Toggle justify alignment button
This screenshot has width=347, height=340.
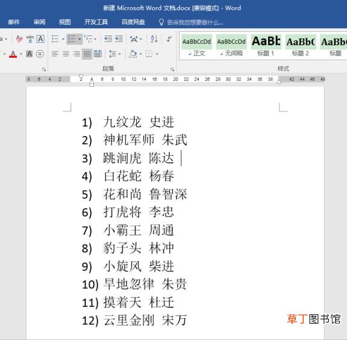tap(87, 54)
